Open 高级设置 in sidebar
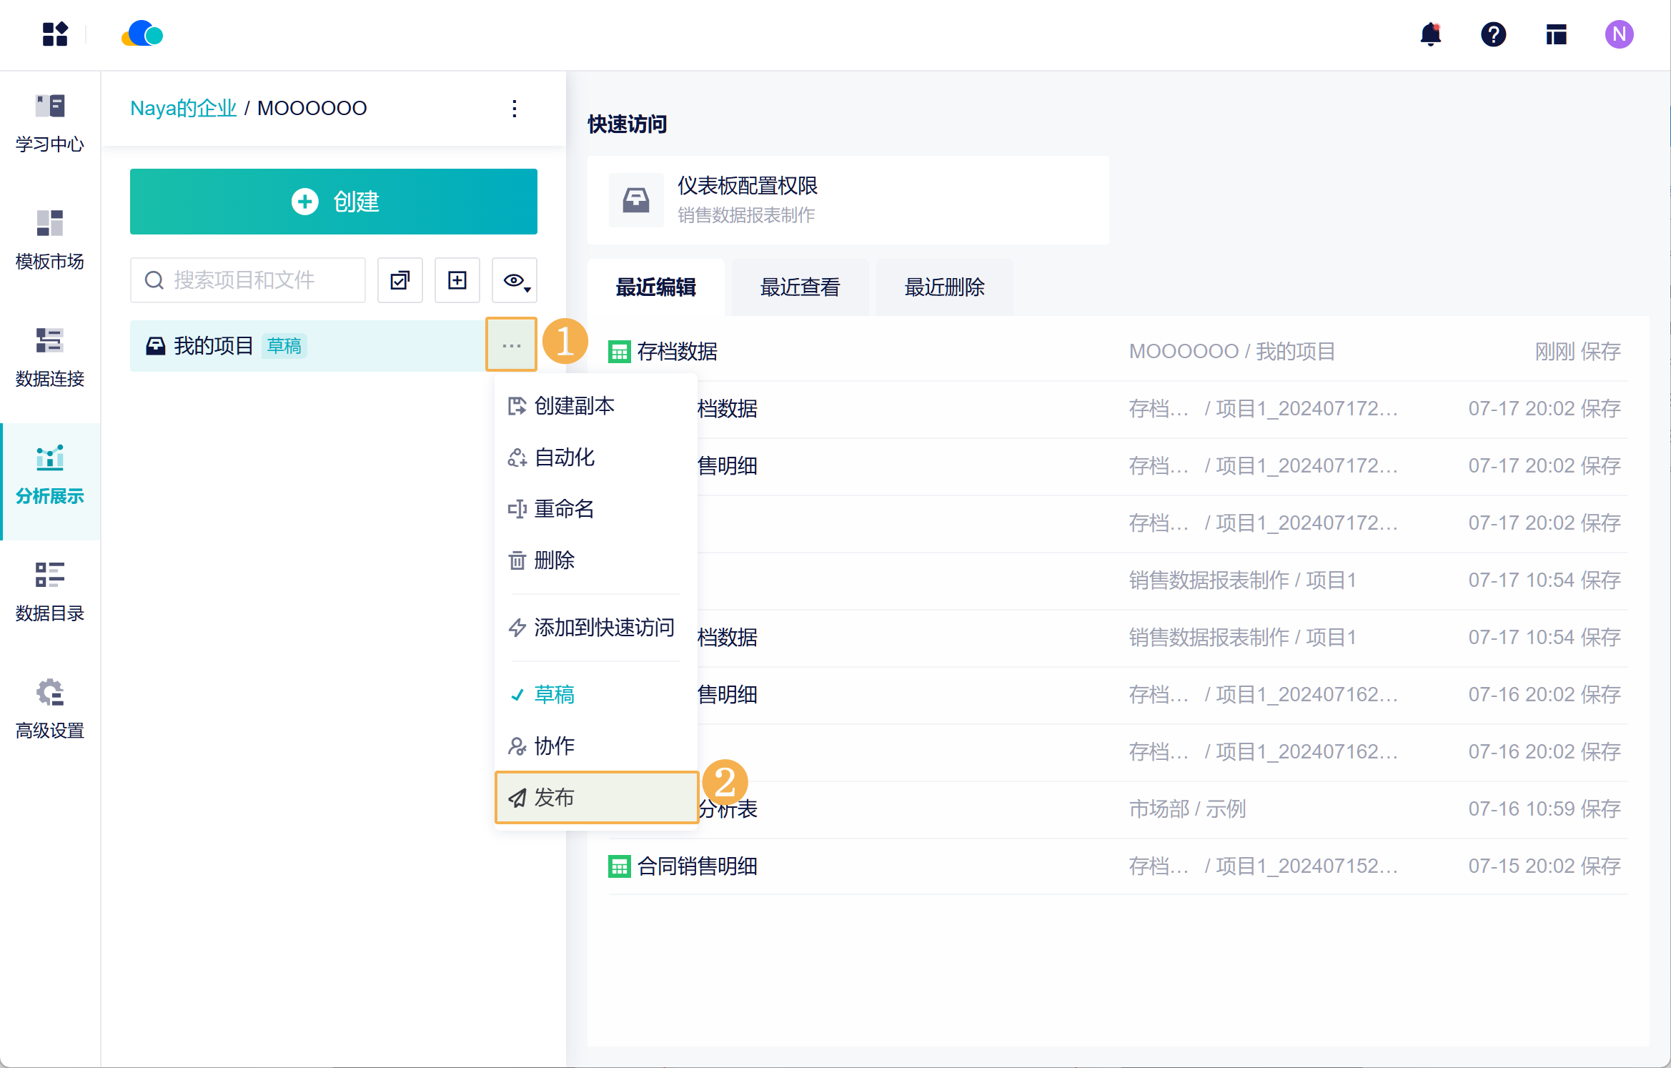Image resolution: width=1671 pixels, height=1068 pixels. coord(50,710)
